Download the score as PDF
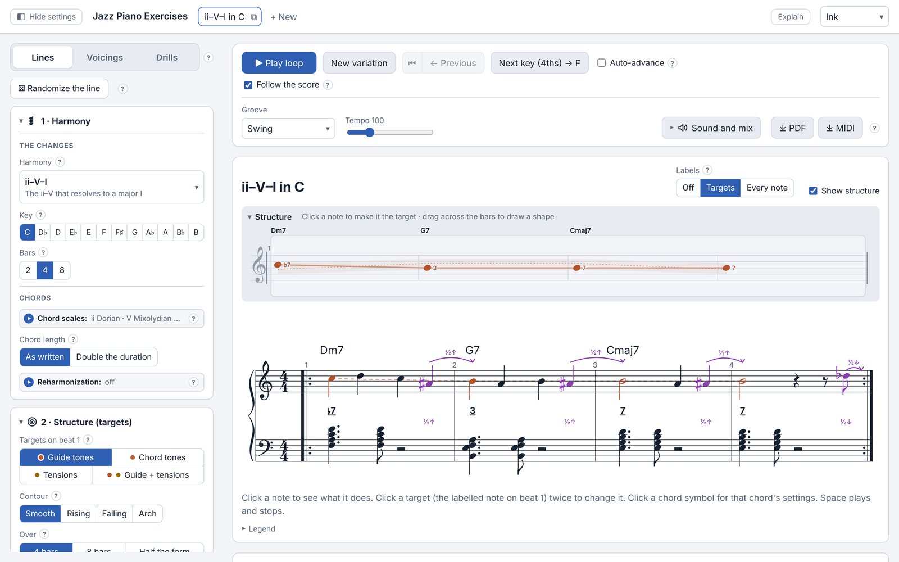Screen dimensions: 899x562 point(792,128)
